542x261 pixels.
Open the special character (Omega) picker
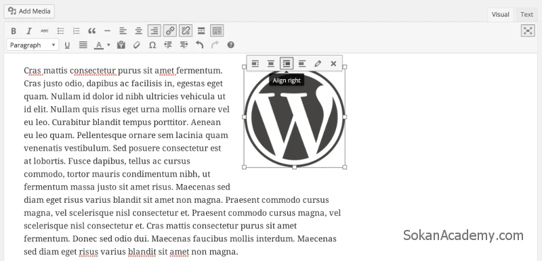(x=152, y=45)
